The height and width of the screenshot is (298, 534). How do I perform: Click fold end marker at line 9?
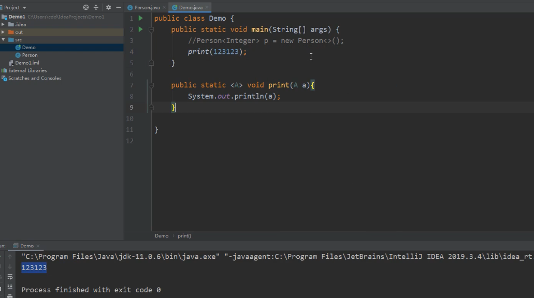(151, 108)
